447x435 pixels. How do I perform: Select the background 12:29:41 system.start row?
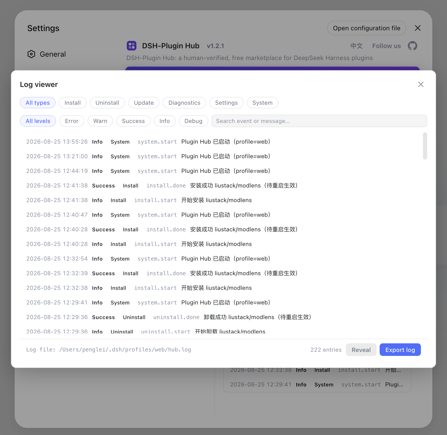pyautogui.click(x=317, y=385)
